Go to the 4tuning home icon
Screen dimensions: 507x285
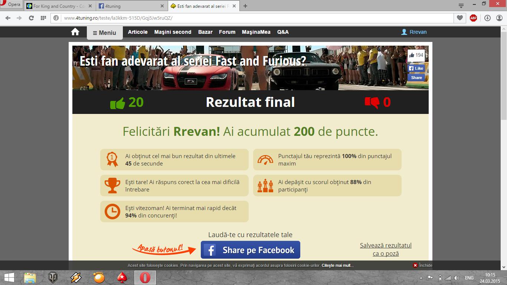tap(75, 32)
